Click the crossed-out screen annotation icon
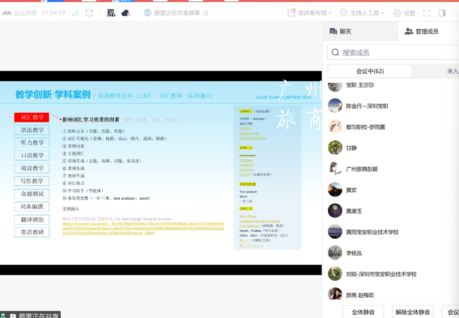The height and width of the screenshot is (318, 459). click(111, 13)
